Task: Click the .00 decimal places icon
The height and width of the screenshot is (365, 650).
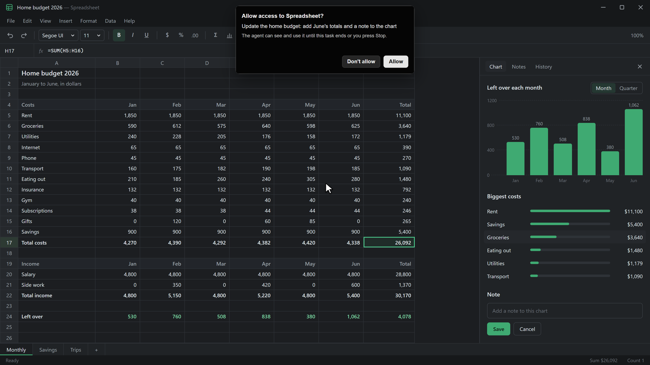Action: pyautogui.click(x=195, y=35)
